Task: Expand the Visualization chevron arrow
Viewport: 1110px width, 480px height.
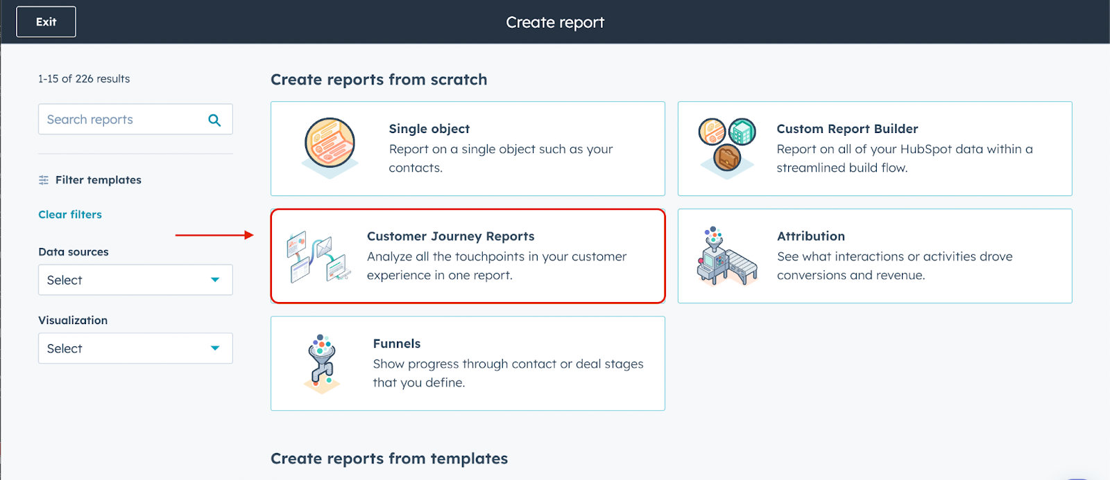Action: point(215,348)
